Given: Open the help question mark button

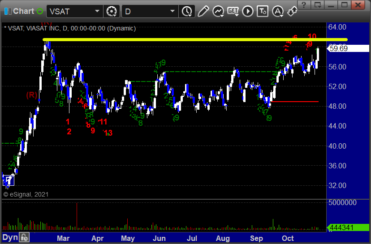Looking at the screenshot, I should coord(304,4).
